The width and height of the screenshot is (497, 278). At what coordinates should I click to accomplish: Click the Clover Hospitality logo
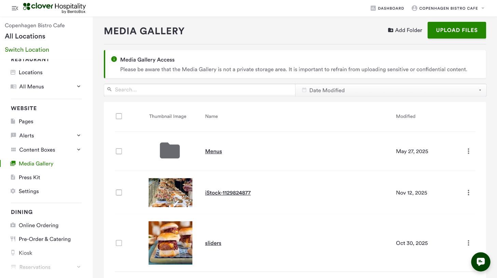[54, 8]
